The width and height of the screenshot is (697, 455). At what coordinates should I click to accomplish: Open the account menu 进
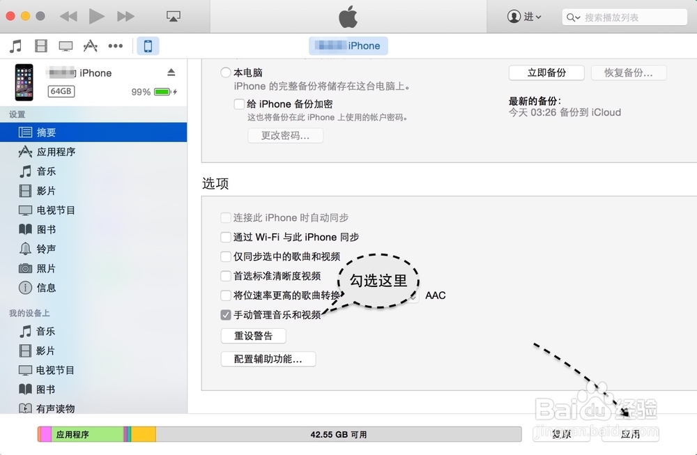(525, 17)
